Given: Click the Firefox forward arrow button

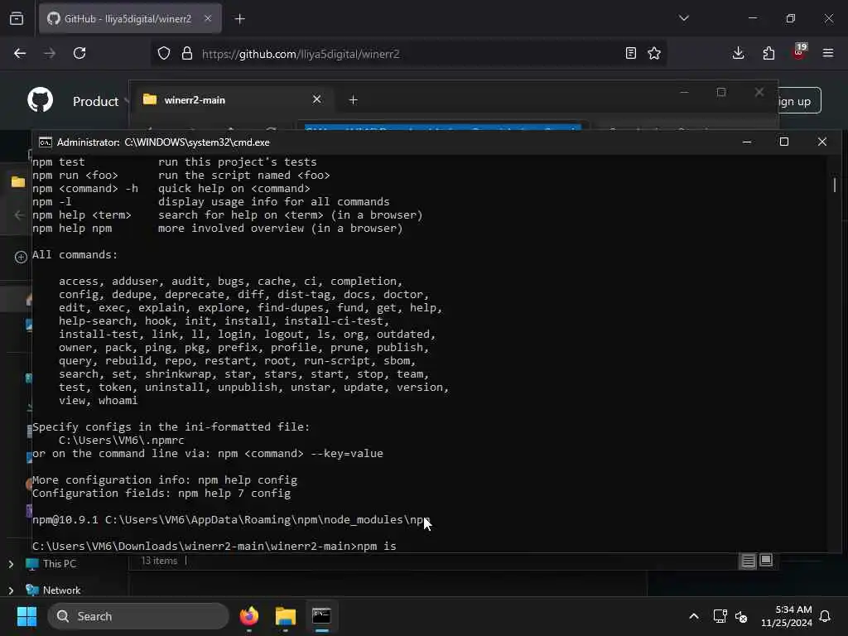Looking at the screenshot, I should coord(50,54).
